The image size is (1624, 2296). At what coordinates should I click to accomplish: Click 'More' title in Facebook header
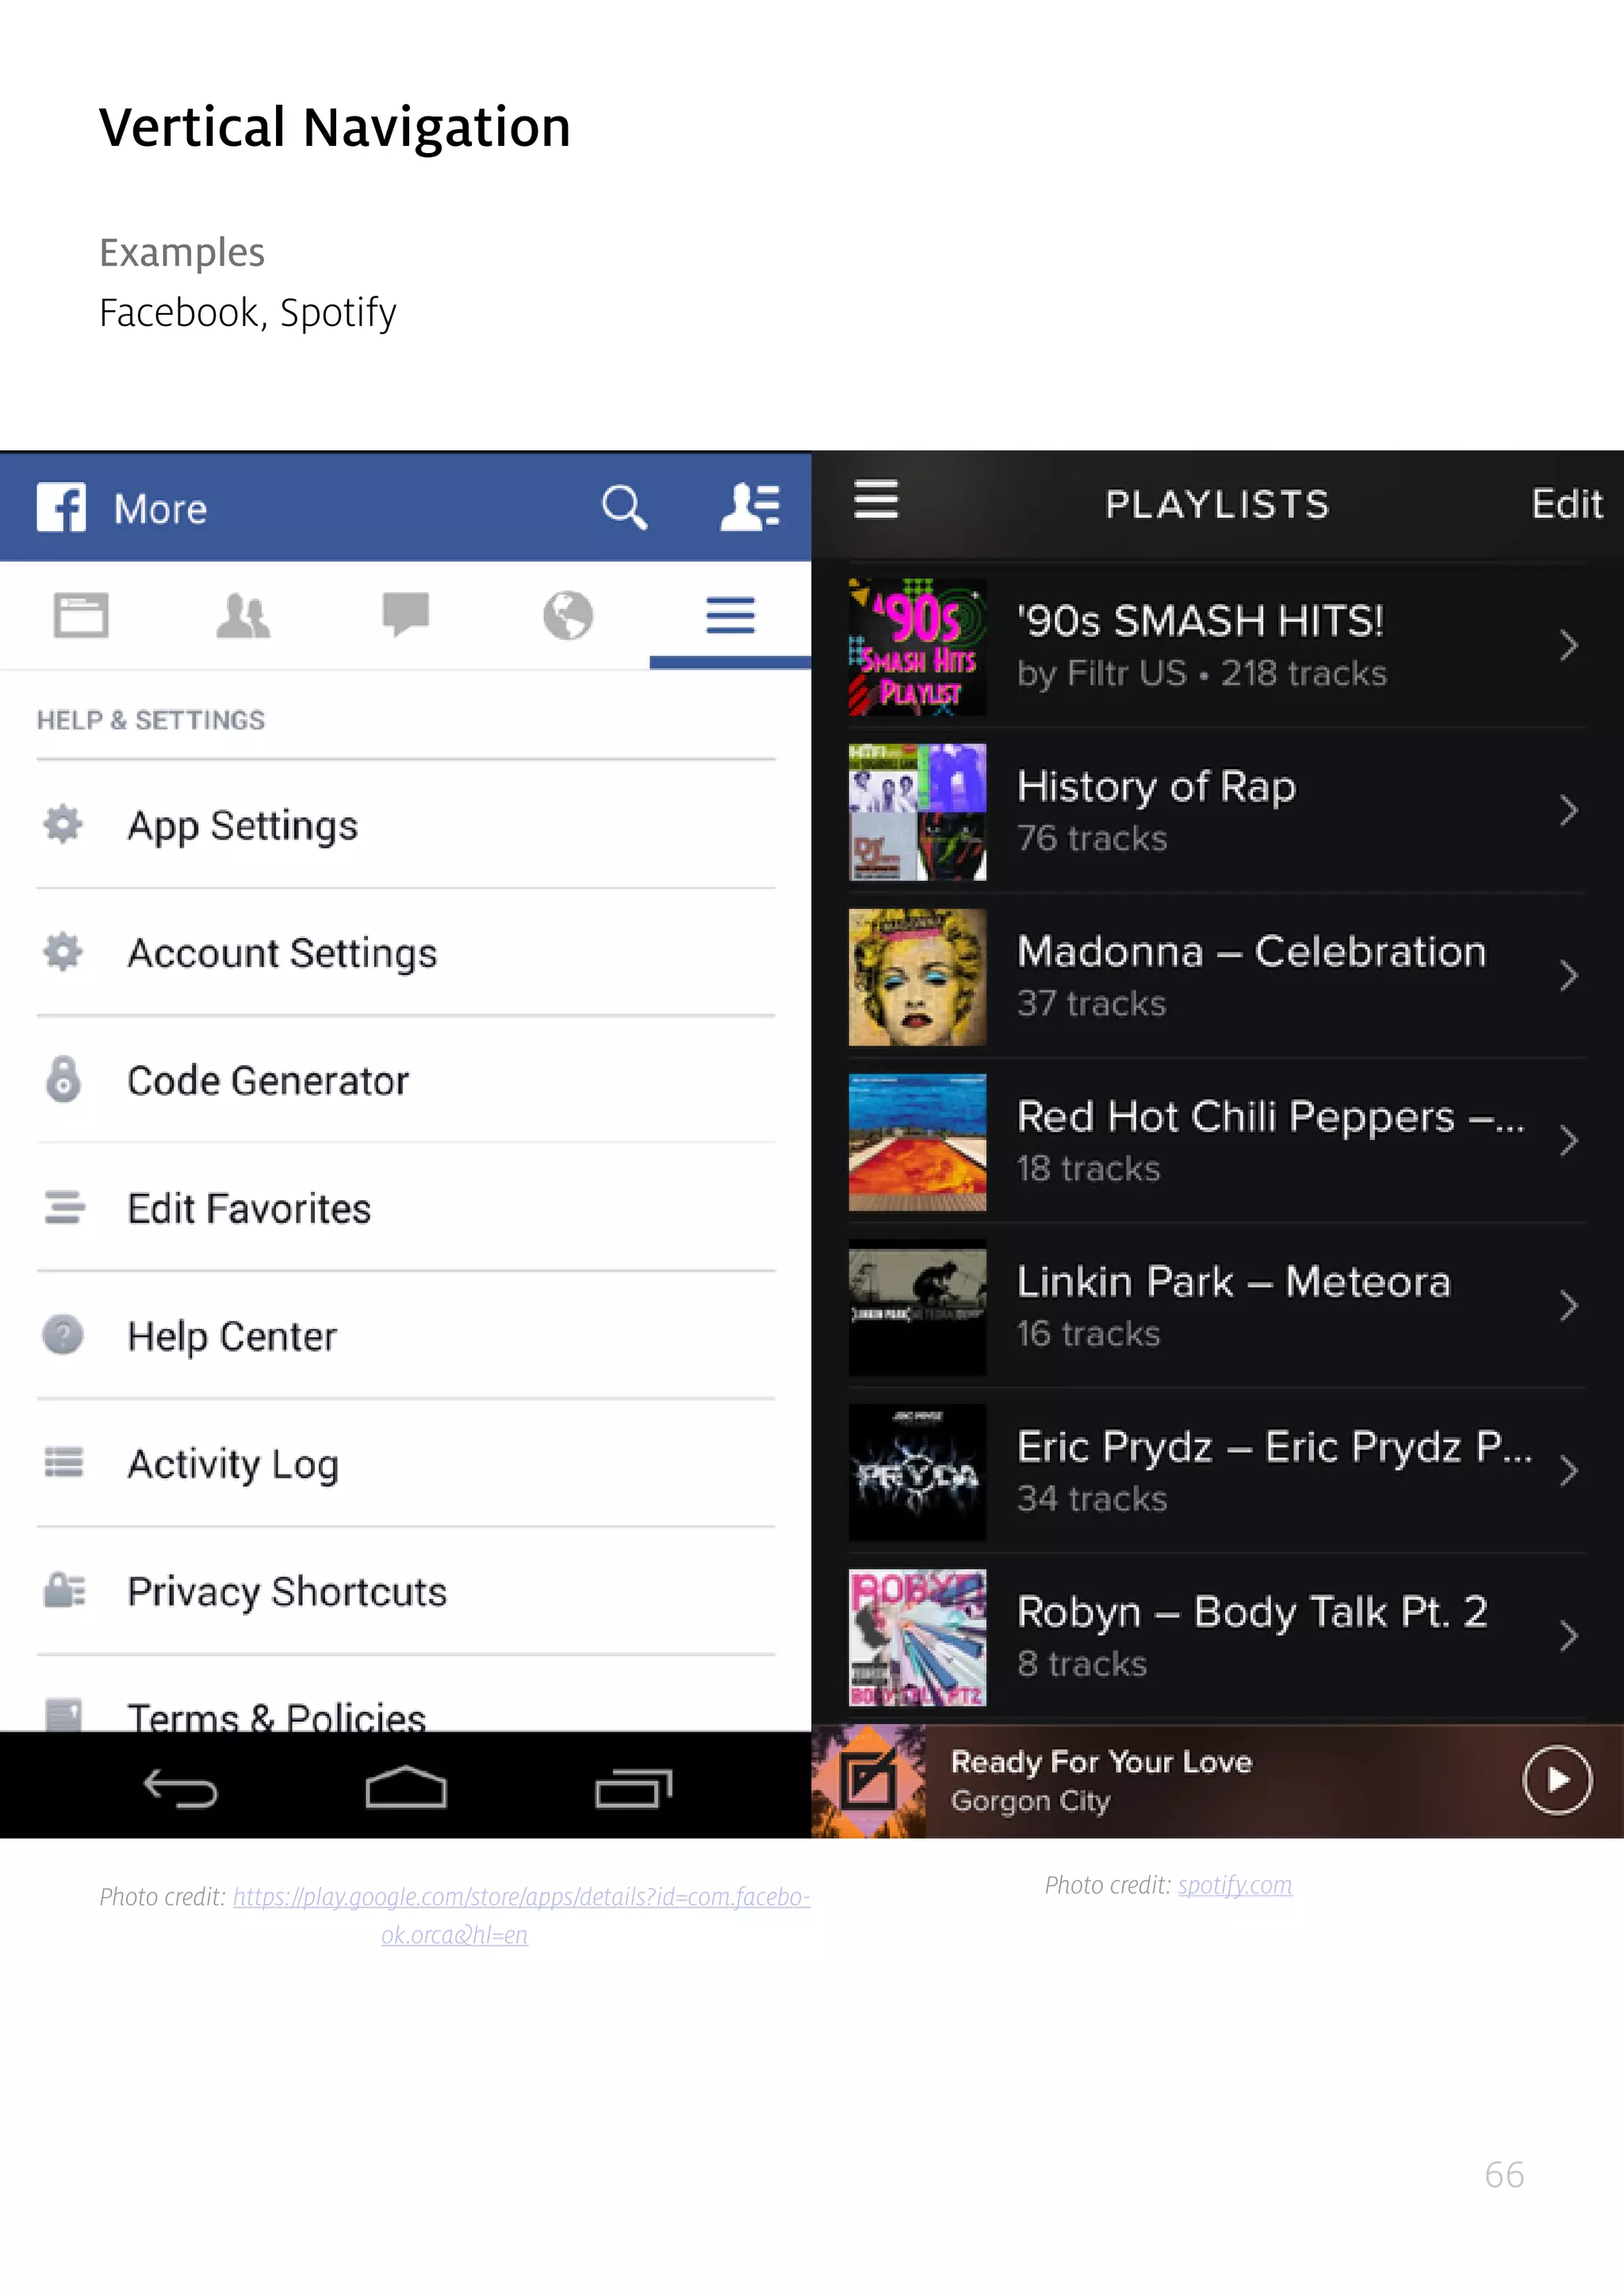click(160, 509)
